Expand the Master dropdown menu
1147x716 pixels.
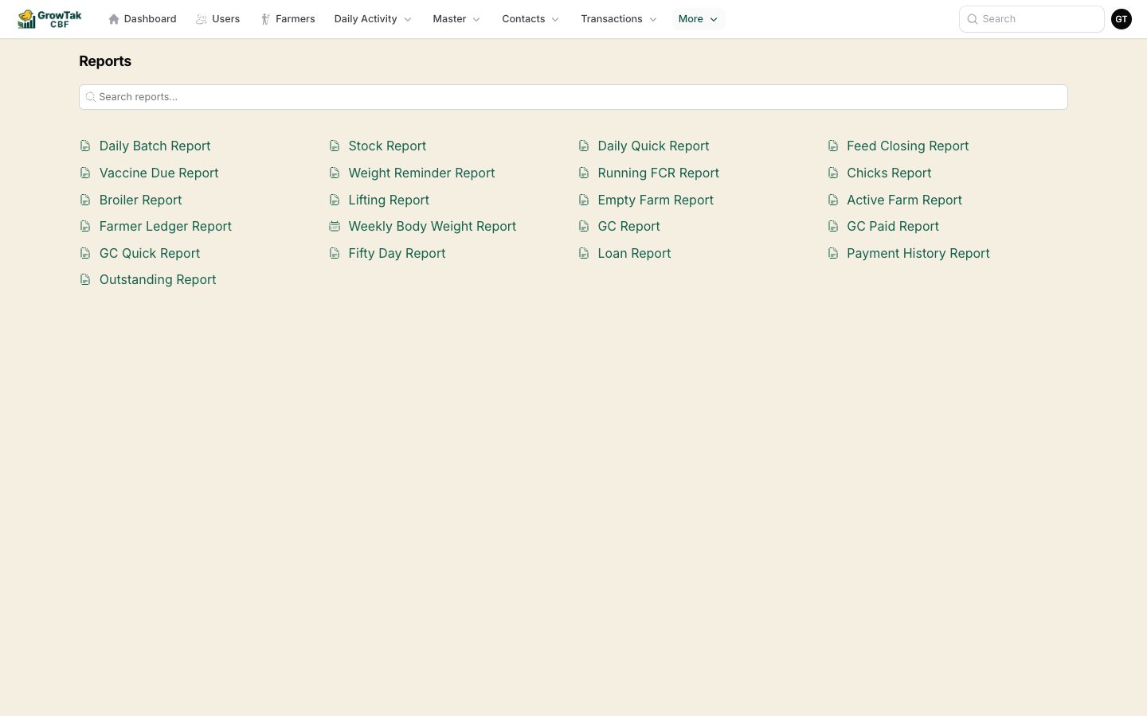456,19
